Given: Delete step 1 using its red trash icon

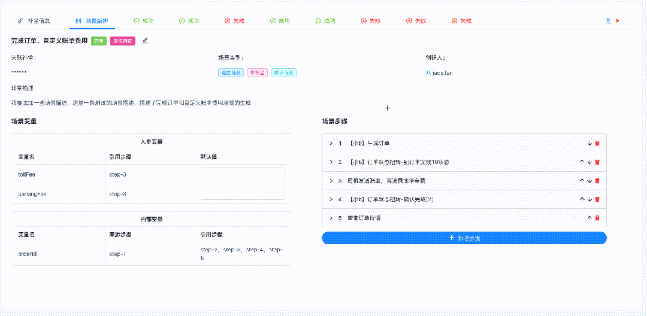Looking at the screenshot, I should pyautogui.click(x=597, y=144).
